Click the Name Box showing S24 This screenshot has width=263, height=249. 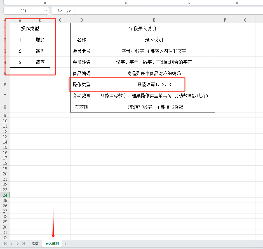[x=24, y=11]
